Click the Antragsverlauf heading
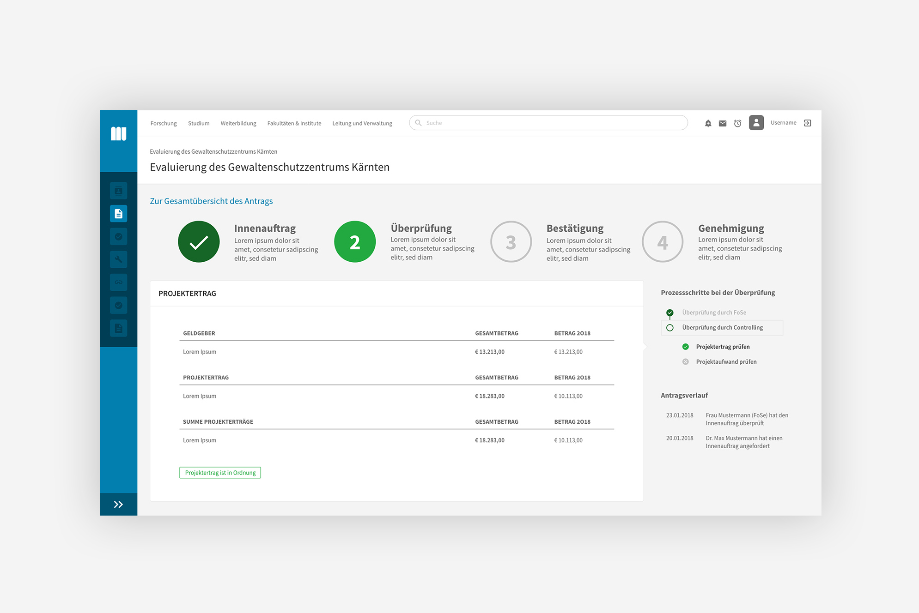 (x=684, y=396)
